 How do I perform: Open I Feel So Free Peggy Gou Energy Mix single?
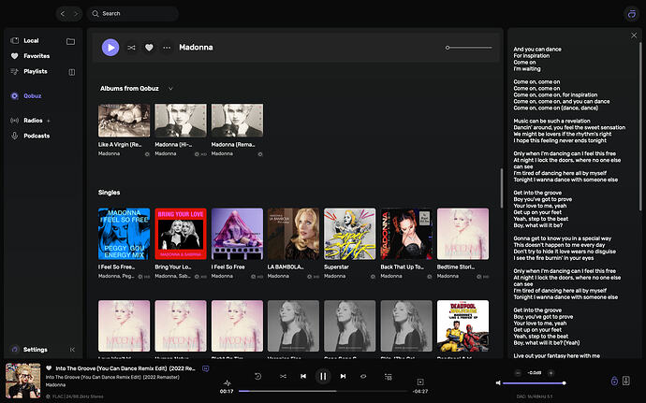pos(124,234)
